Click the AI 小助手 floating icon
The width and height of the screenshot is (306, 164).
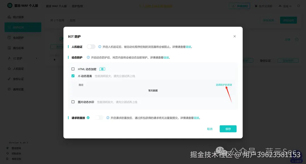(296, 156)
